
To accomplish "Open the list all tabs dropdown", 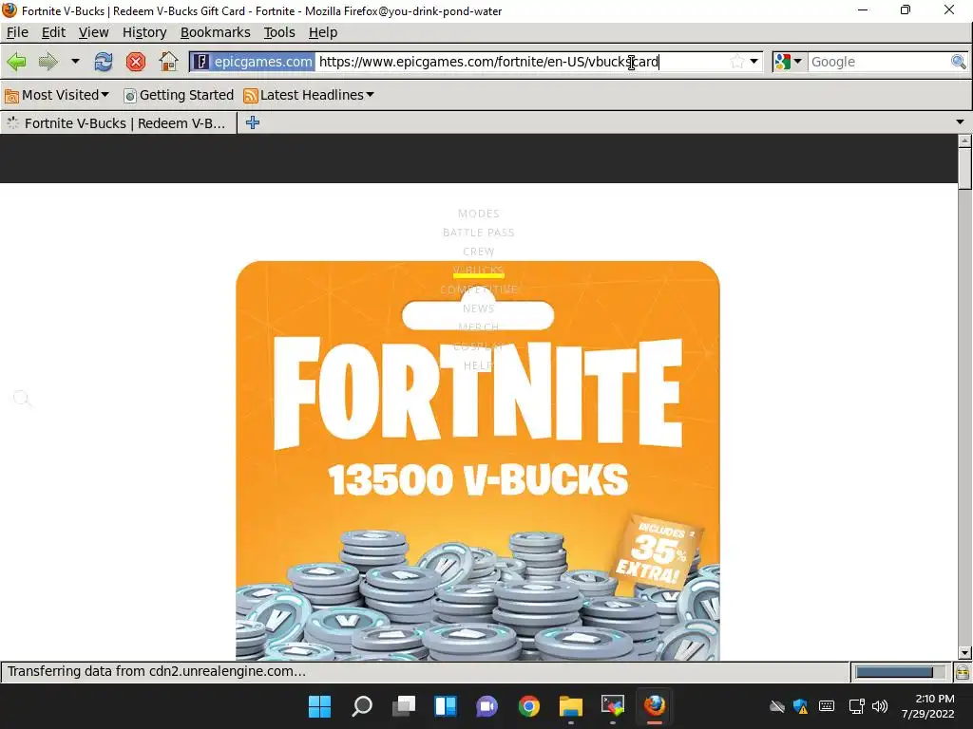I will pyautogui.click(x=960, y=122).
